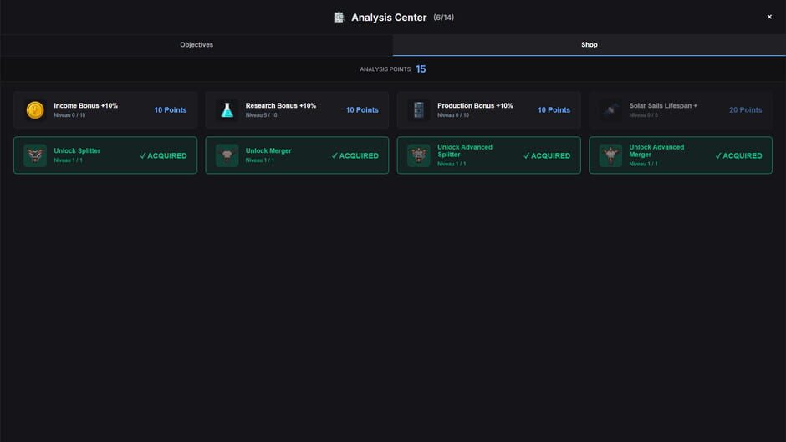786x442 pixels.
Task: Click the gold coin Income Bonus icon
Action: (x=35, y=109)
